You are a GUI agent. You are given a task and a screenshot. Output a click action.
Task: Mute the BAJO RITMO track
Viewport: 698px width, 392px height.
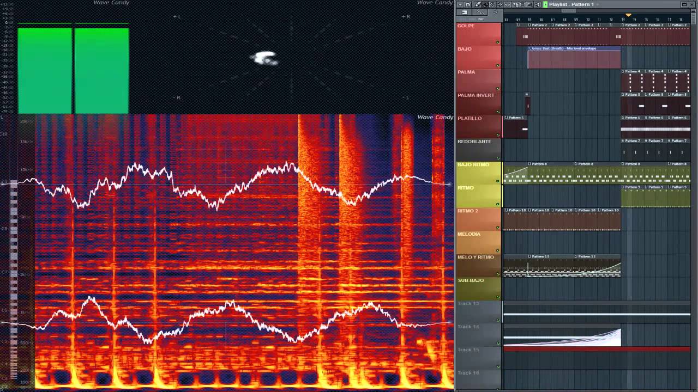[497, 181]
